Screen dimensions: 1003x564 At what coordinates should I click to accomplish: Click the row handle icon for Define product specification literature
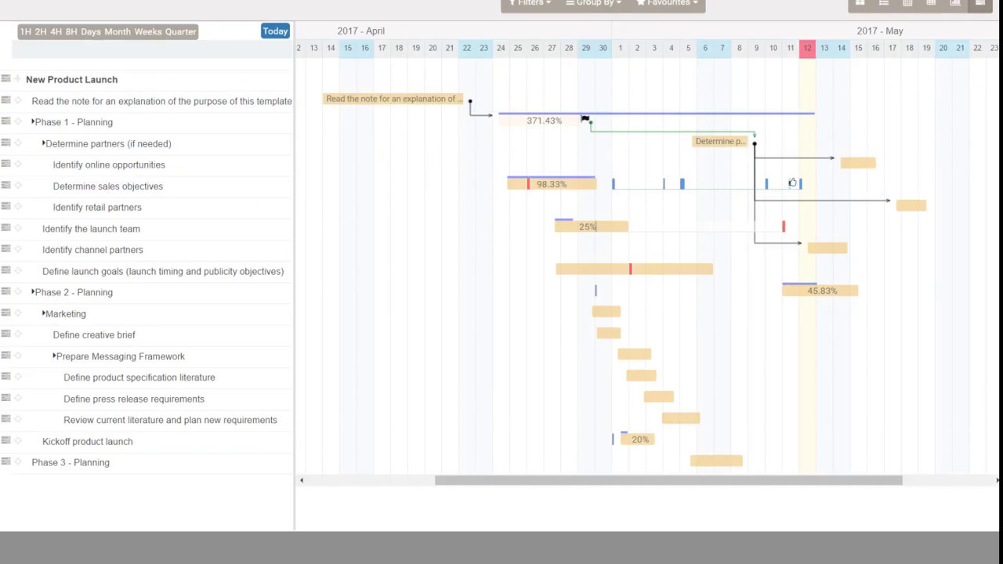(6, 377)
